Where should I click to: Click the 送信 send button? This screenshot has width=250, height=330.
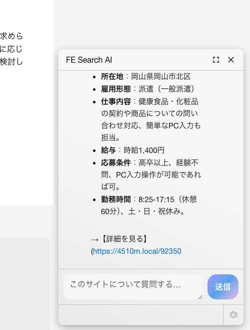point(223,287)
